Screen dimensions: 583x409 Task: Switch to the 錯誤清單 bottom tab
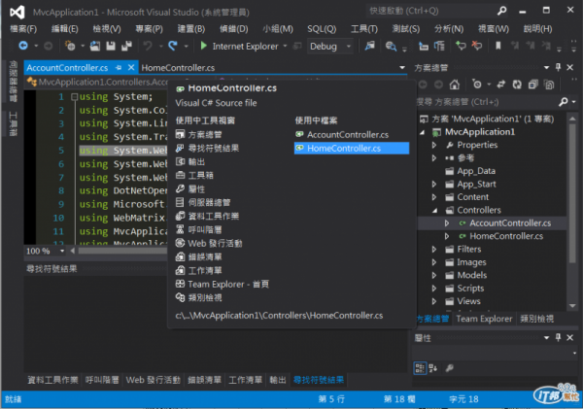click(x=204, y=380)
